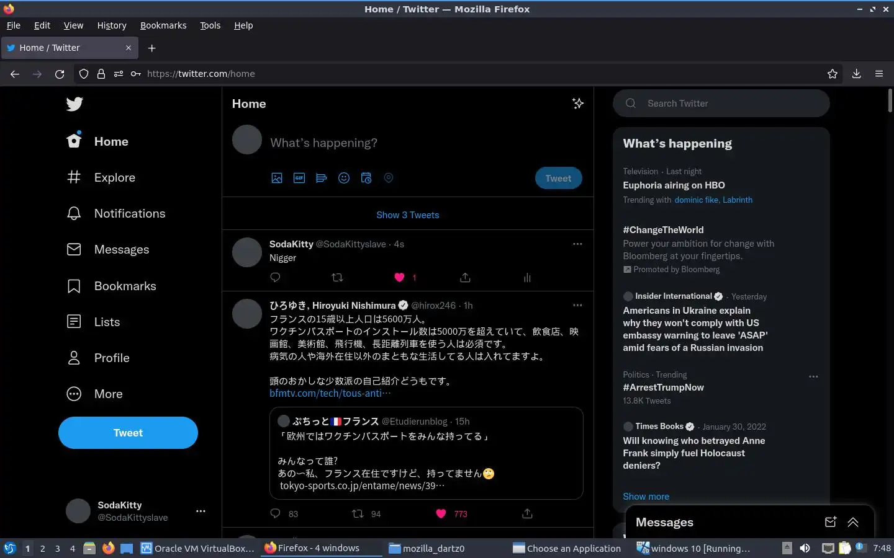This screenshot has height=558, width=894.
Task: Open Labrinth trending link
Action: click(738, 200)
